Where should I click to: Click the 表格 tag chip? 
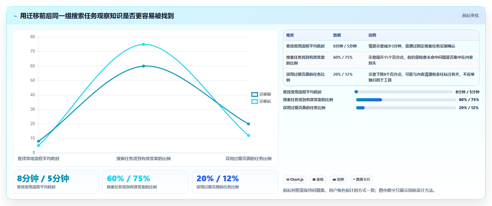click(318, 179)
